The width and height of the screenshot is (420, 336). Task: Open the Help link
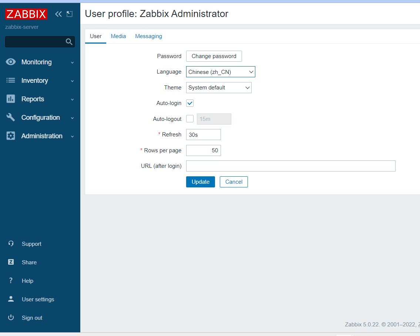28,281
